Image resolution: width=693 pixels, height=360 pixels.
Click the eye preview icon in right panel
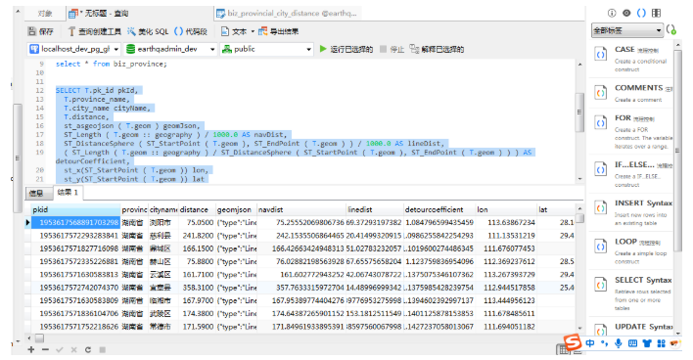click(x=626, y=13)
